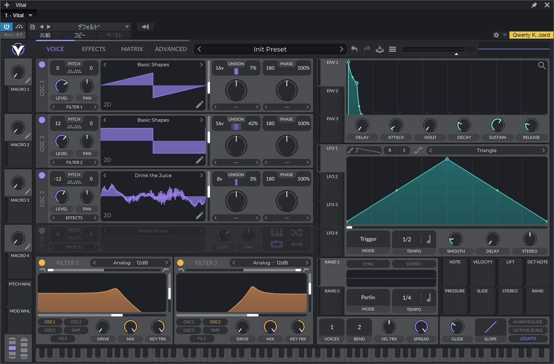This screenshot has width=554, height=364.
Task: Select the ENV 2 tab
Action: 332,91
